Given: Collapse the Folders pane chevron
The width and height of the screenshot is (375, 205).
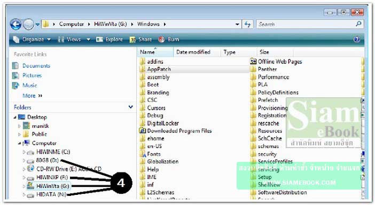Looking at the screenshot, I should pyautogui.click(x=130, y=107).
